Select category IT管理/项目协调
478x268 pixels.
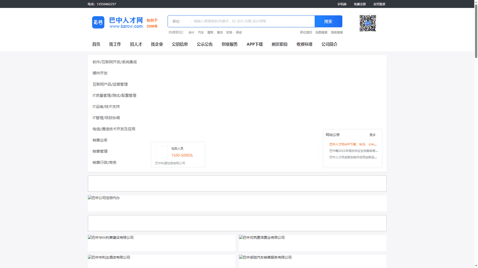pos(106,118)
